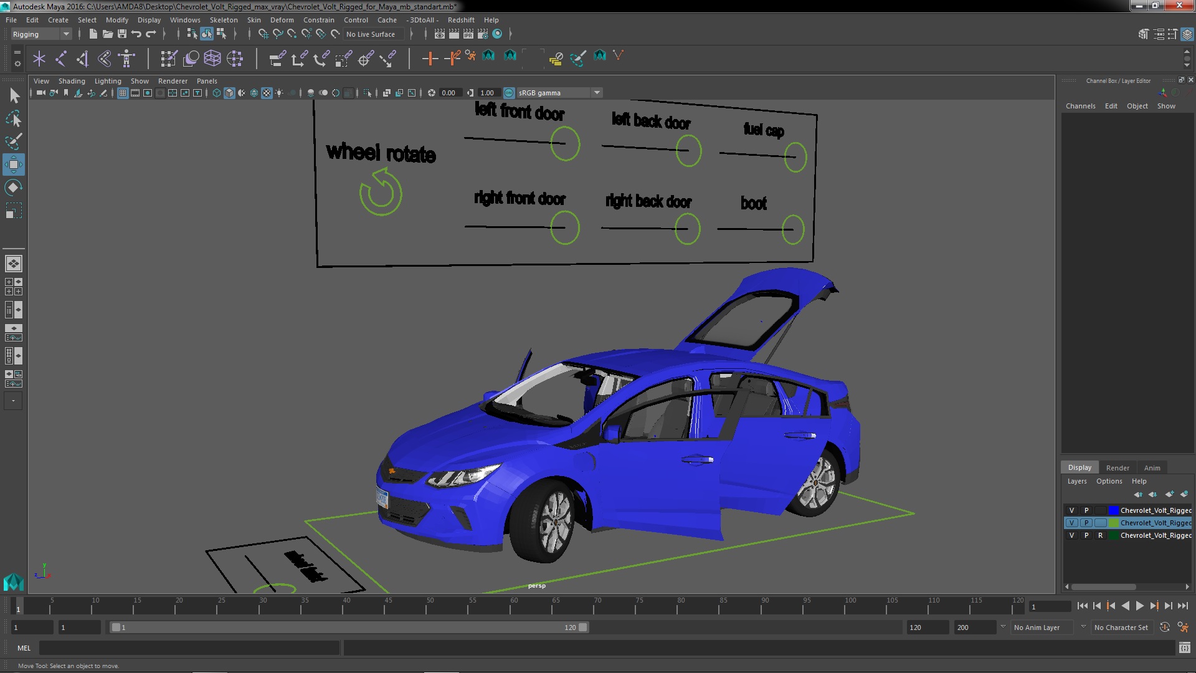Click MEL script language label
The width and height of the screenshot is (1196, 673).
(24, 648)
